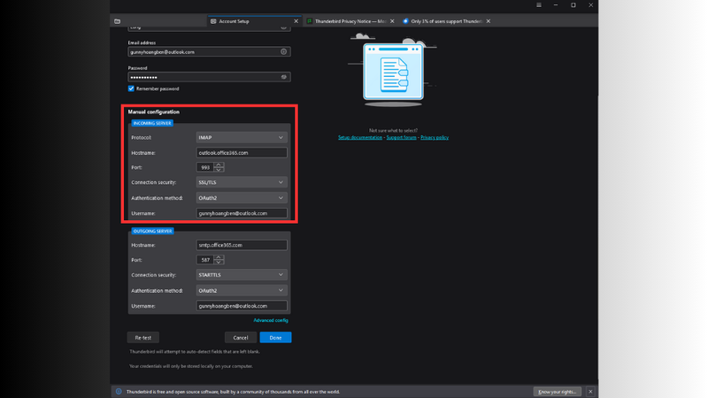
Task: Click the mail folder icon in tab bar
Action: (118, 21)
